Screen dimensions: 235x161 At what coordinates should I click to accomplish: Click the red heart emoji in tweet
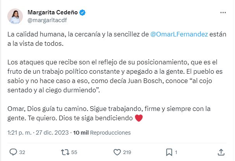pos(138,118)
